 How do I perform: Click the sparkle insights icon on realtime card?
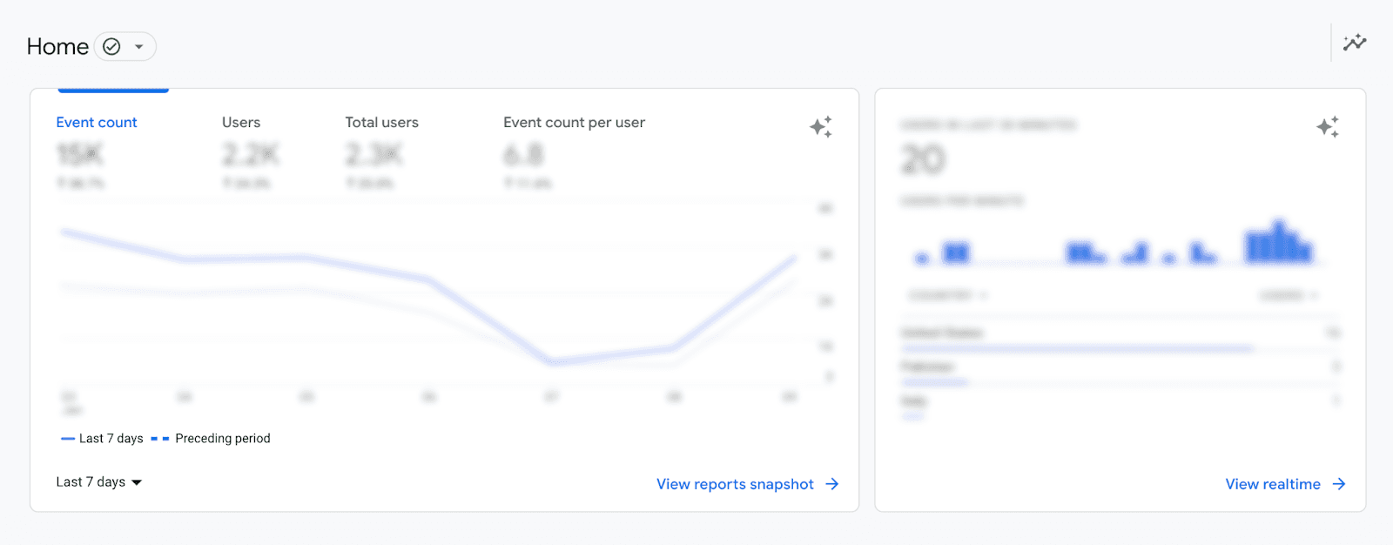(1328, 127)
